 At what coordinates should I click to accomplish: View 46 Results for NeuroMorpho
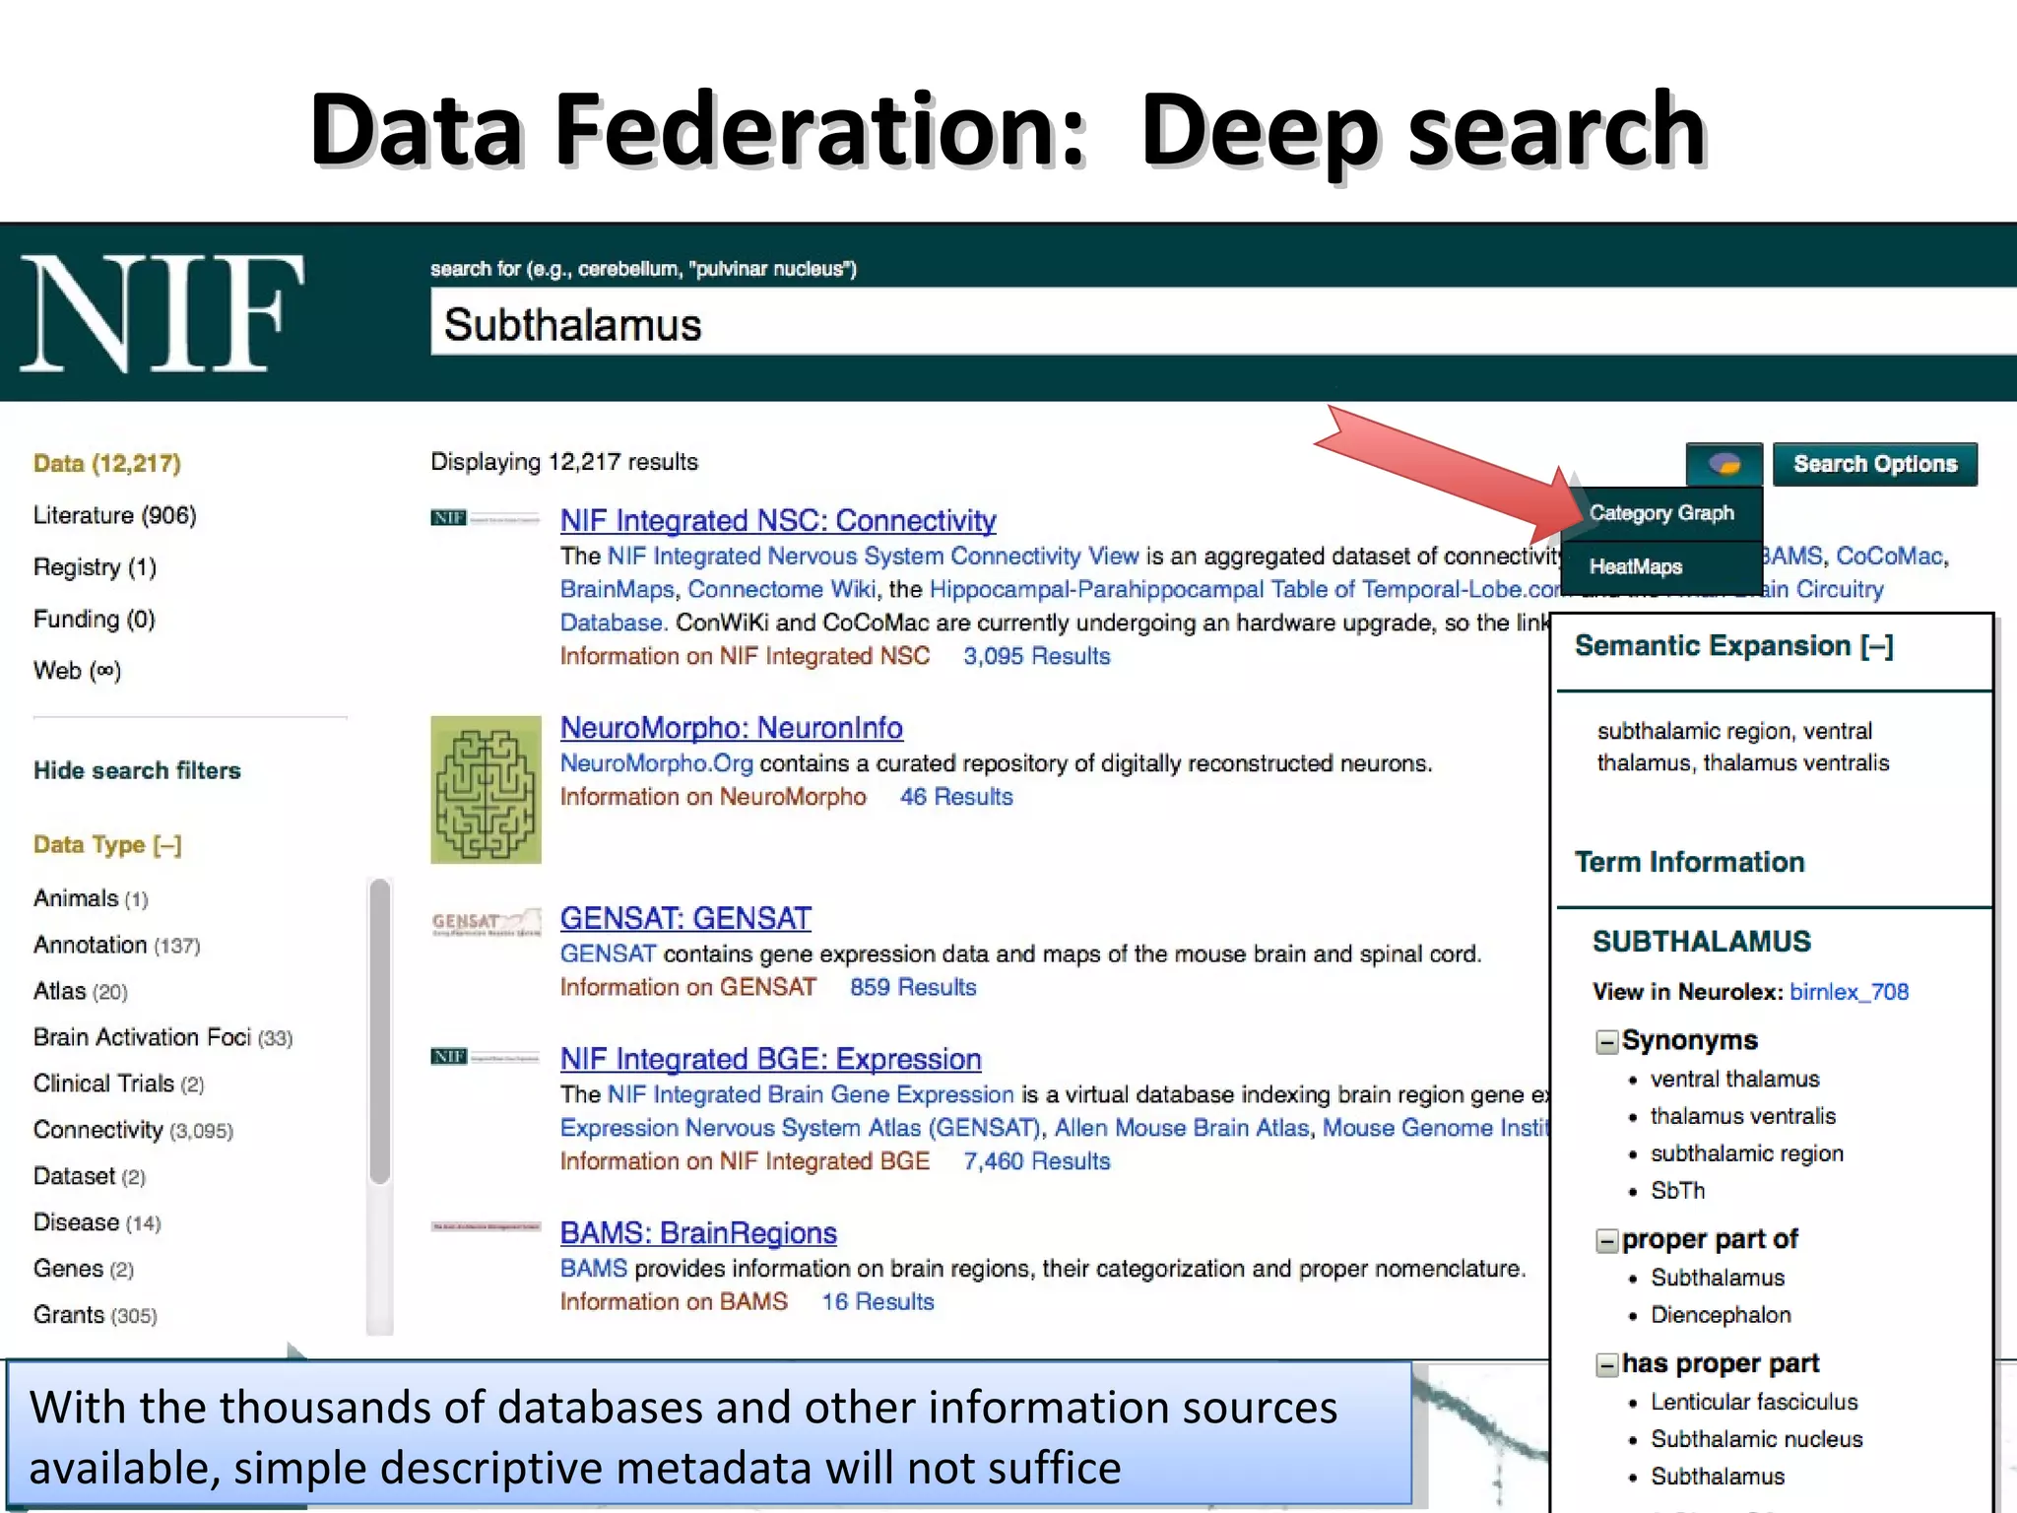956,797
